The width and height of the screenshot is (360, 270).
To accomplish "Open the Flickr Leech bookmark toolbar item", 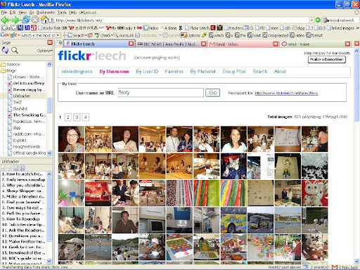I will pos(197,28).
